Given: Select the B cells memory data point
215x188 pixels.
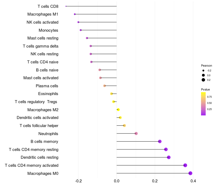Looking at the screenshot, I should [160, 142].
